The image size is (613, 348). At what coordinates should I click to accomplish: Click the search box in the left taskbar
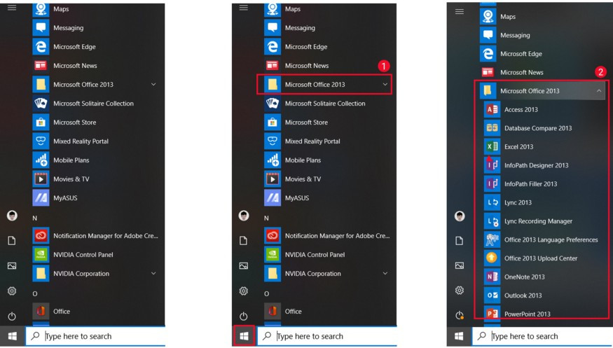[96, 336]
